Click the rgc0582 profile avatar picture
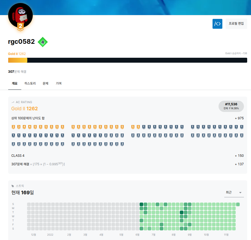This screenshot has width=251, height=240. tap(20, 15)
